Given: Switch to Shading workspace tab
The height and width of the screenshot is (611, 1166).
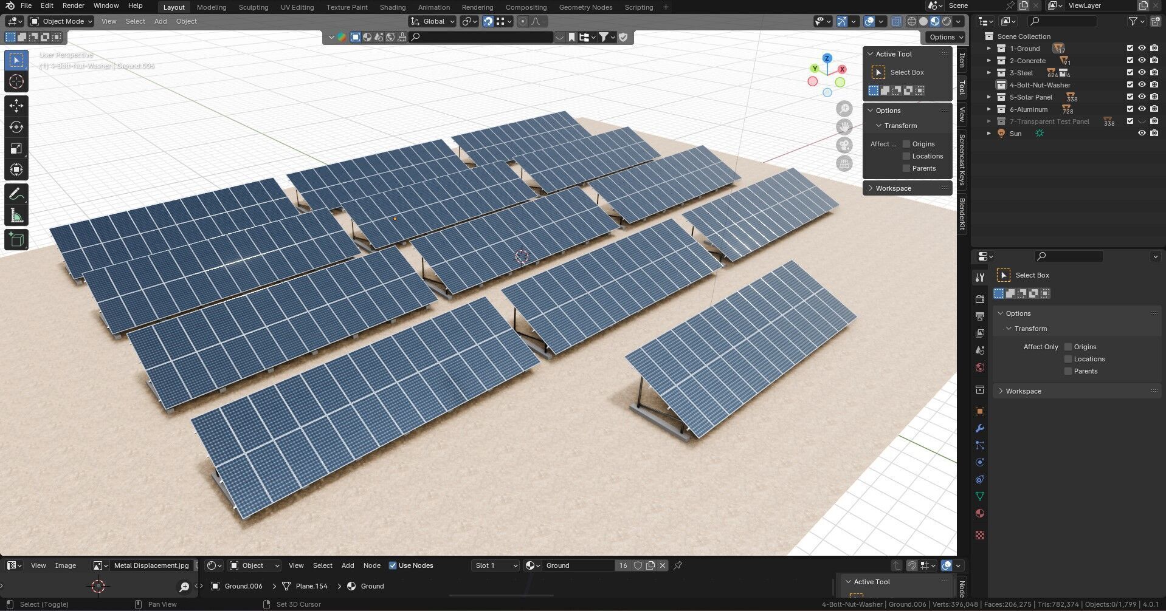Looking at the screenshot, I should pos(392,7).
